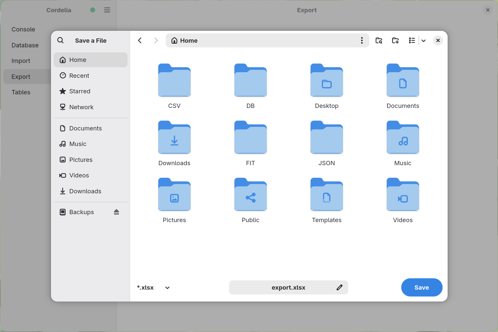Create a new folder with the toolbar icon
This screenshot has width=498, height=332.
click(395, 40)
